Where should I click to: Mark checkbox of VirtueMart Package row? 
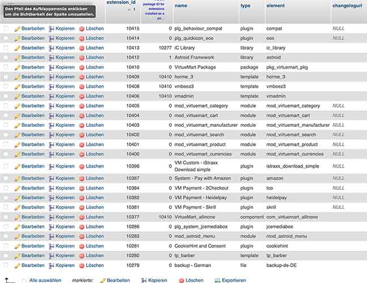coord(6,67)
